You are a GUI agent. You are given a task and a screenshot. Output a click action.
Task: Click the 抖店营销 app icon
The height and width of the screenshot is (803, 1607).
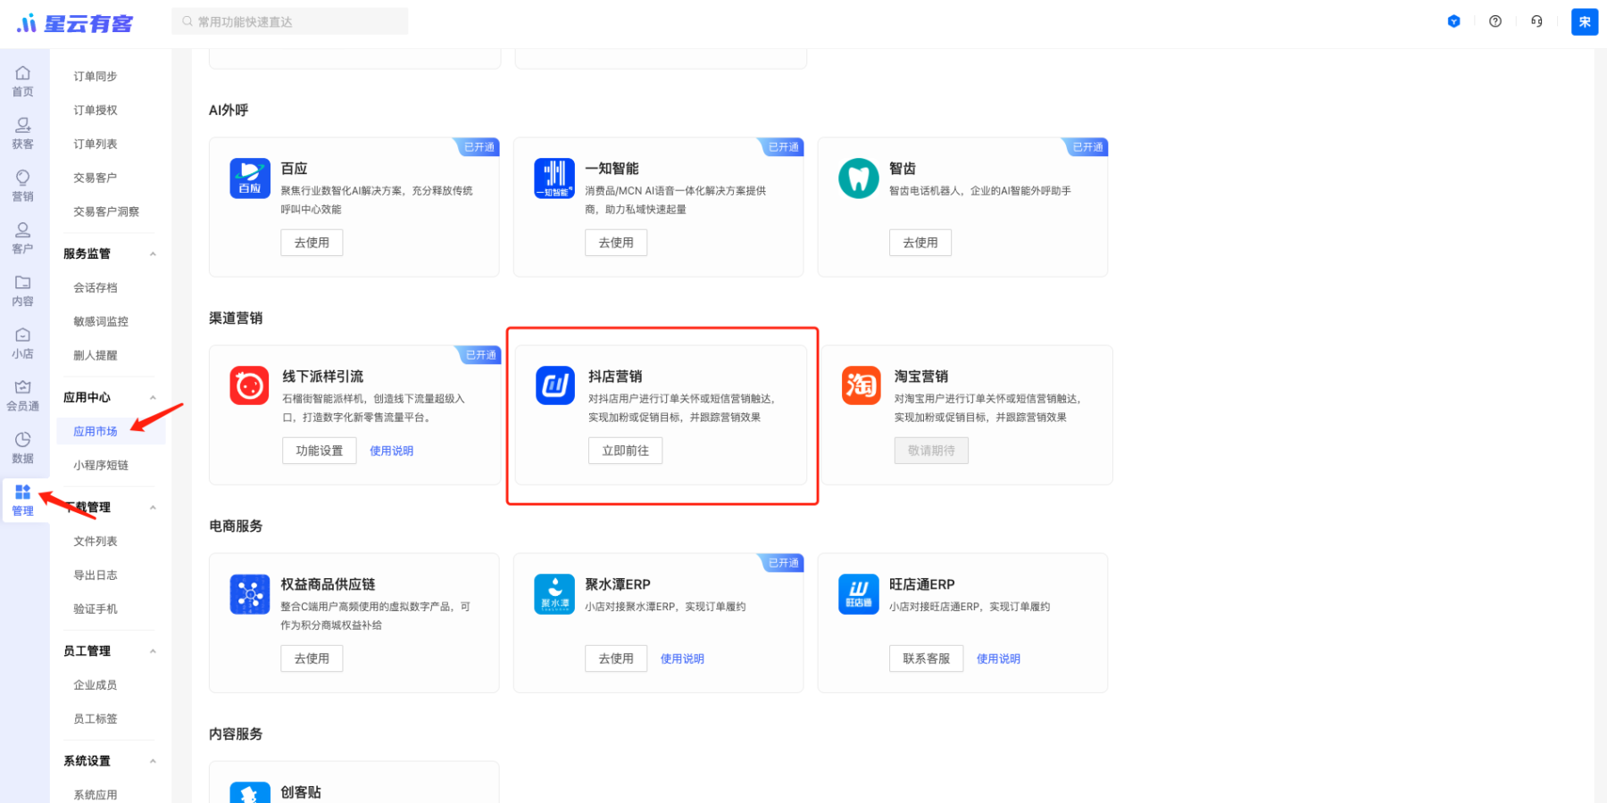(x=555, y=385)
